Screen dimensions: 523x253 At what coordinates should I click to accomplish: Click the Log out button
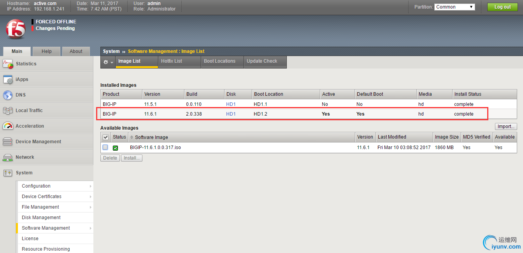coord(502,7)
